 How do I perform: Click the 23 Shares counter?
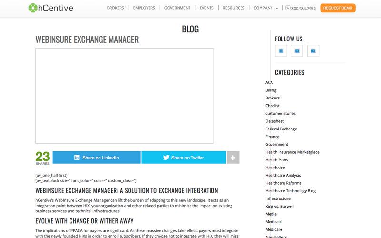click(42, 158)
